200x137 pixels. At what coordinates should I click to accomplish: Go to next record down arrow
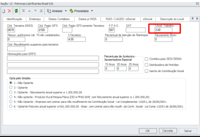(35, 11)
